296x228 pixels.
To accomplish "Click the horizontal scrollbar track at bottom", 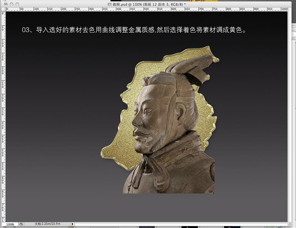I will click(181, 224).
